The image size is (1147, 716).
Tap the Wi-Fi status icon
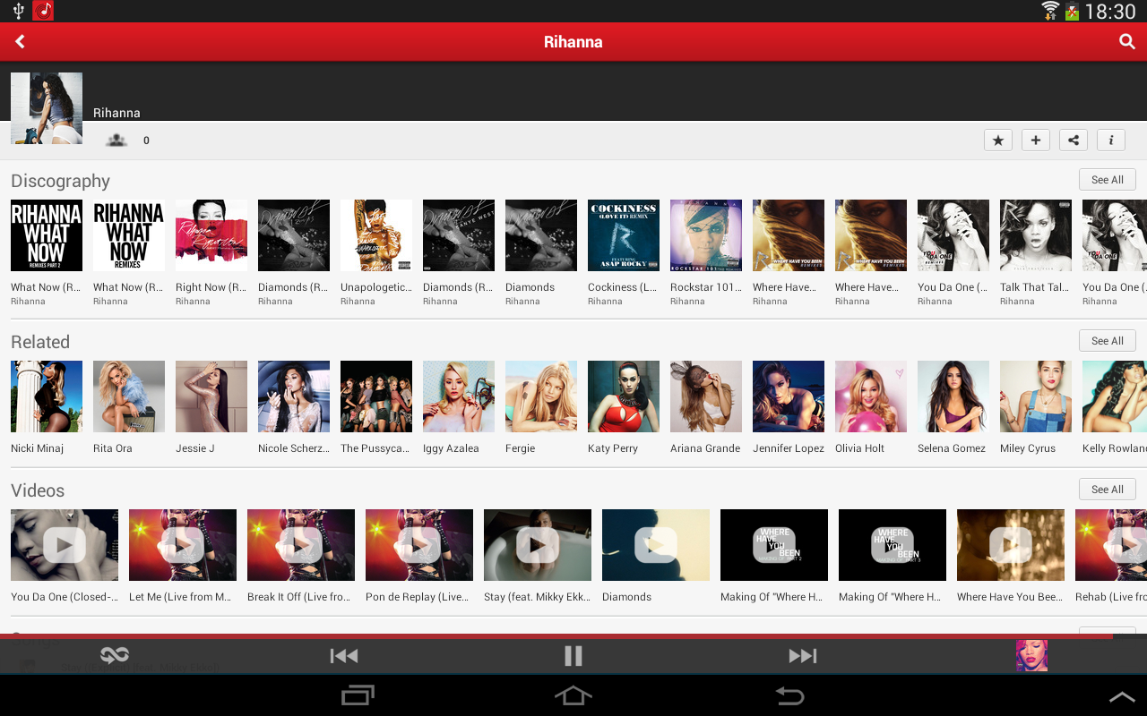[x=1049, y=11]
